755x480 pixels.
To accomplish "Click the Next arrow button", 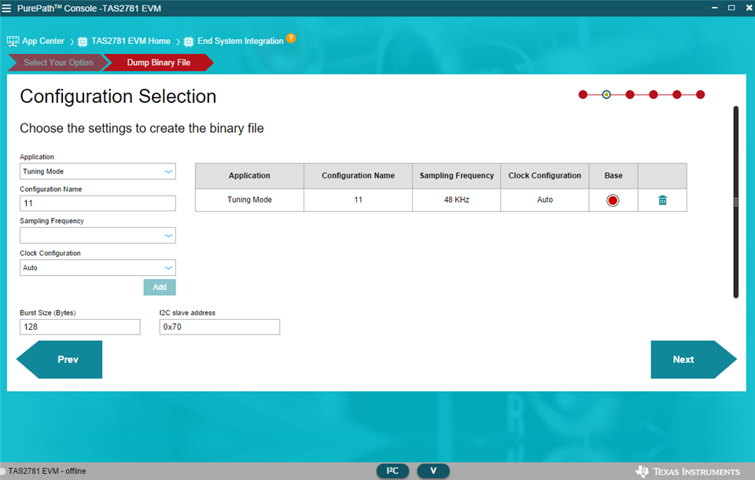I will click(x=694, y=359).
